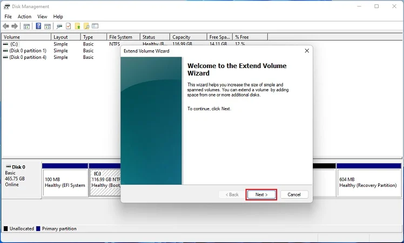Sort by the Capacity column header

pos(188,37)
